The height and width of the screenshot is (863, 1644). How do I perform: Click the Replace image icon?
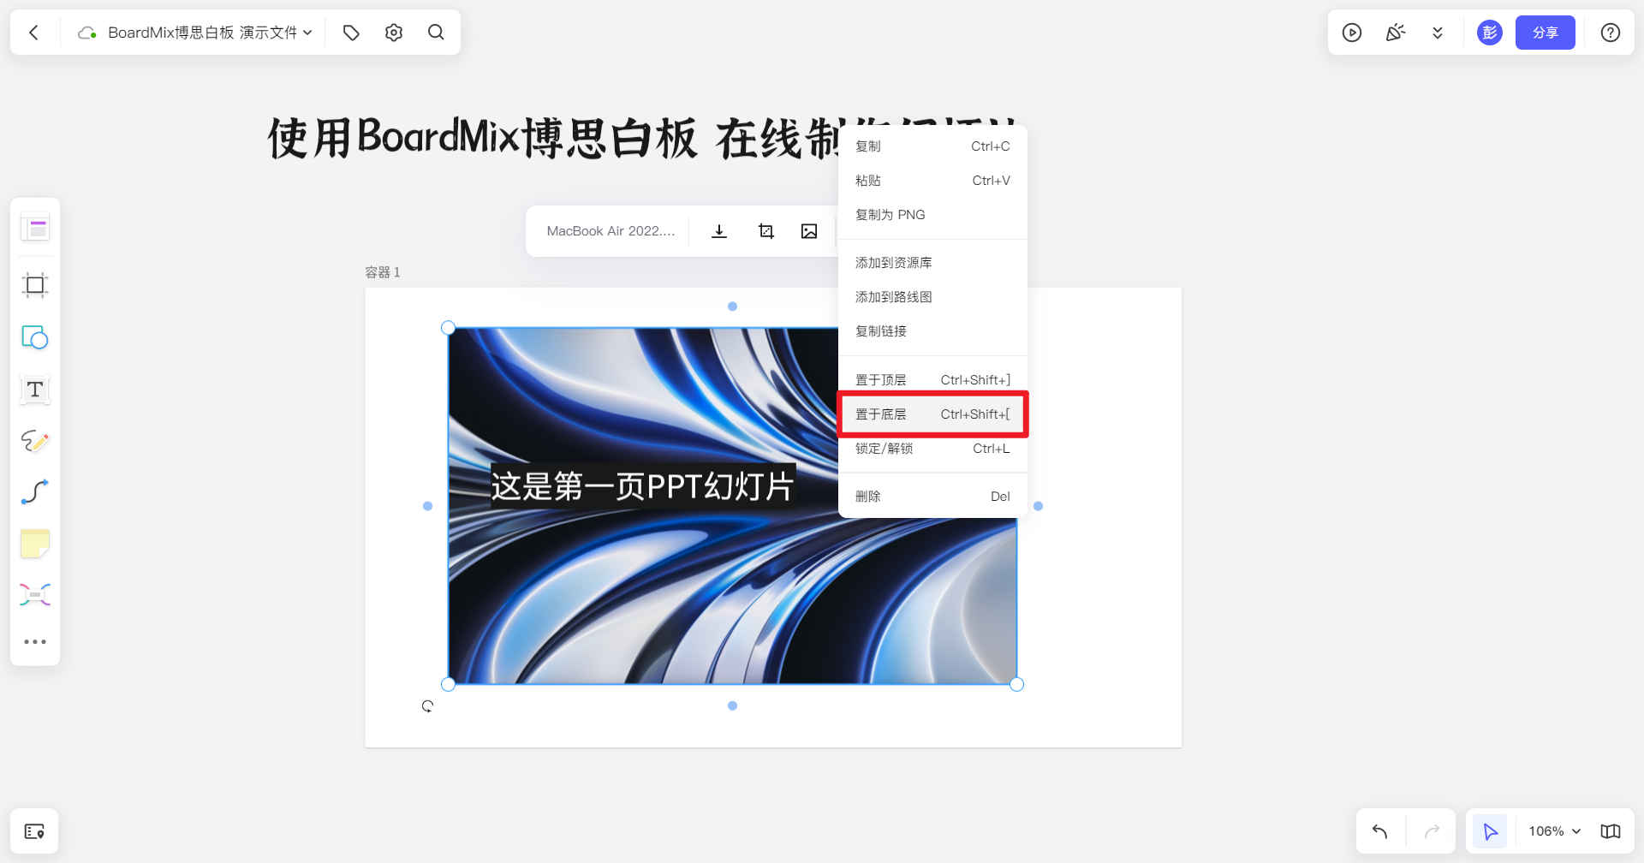pos(808,230)
